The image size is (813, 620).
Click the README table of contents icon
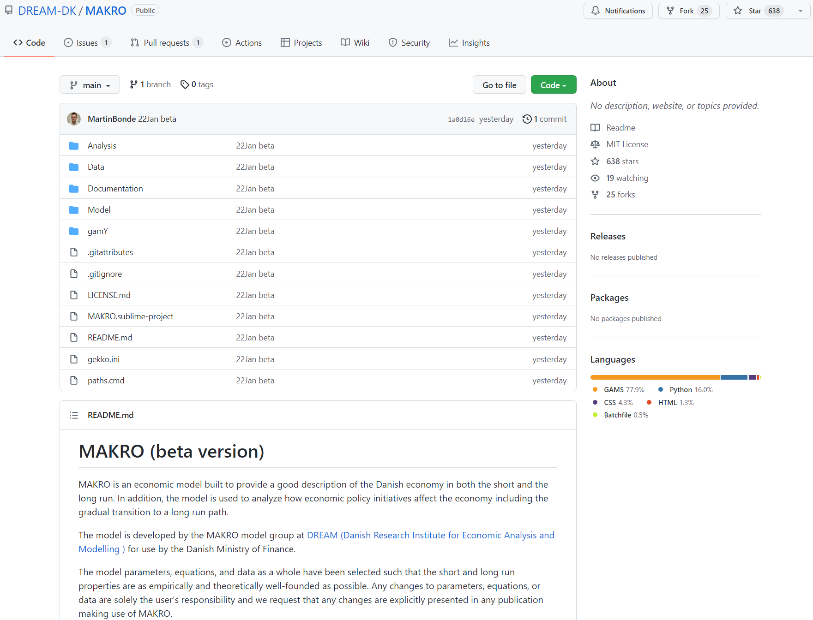coord(74,415)
